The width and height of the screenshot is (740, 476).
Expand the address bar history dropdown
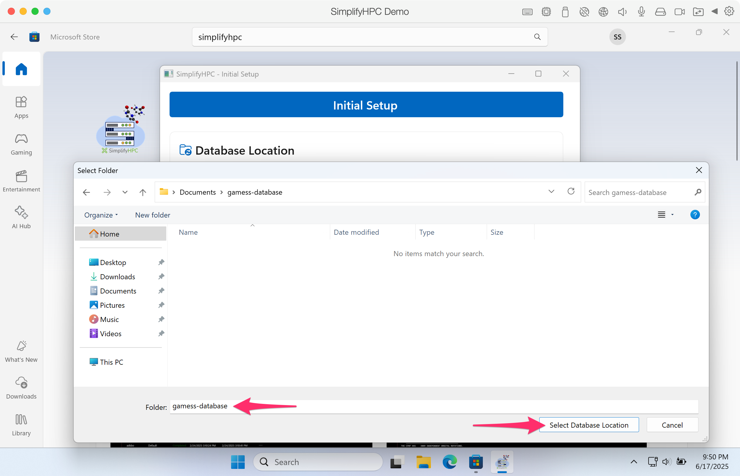click(551, 192)
